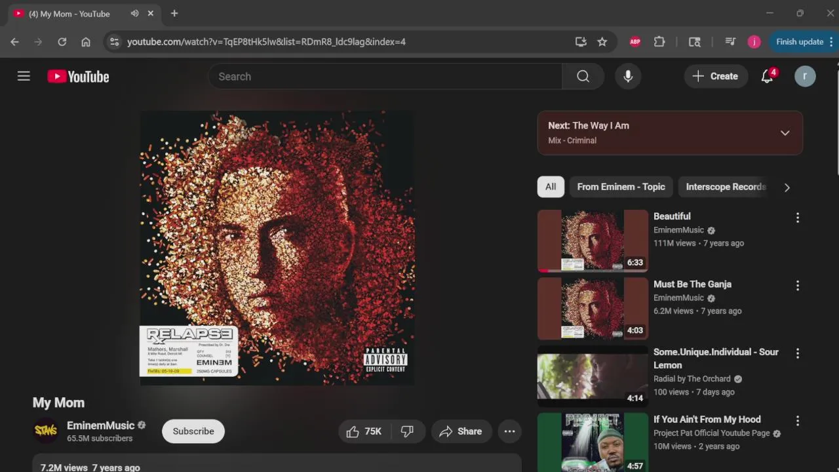
Task: Click Project Pat video thumbnail
Action: (x=593, y=442)
